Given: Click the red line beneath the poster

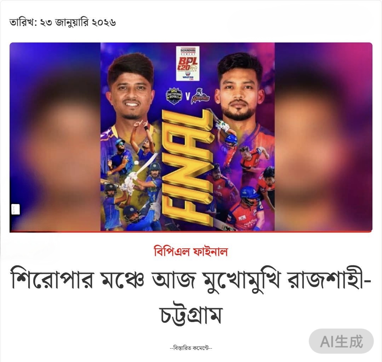Looking at the screenshot, I should point(191,231).
